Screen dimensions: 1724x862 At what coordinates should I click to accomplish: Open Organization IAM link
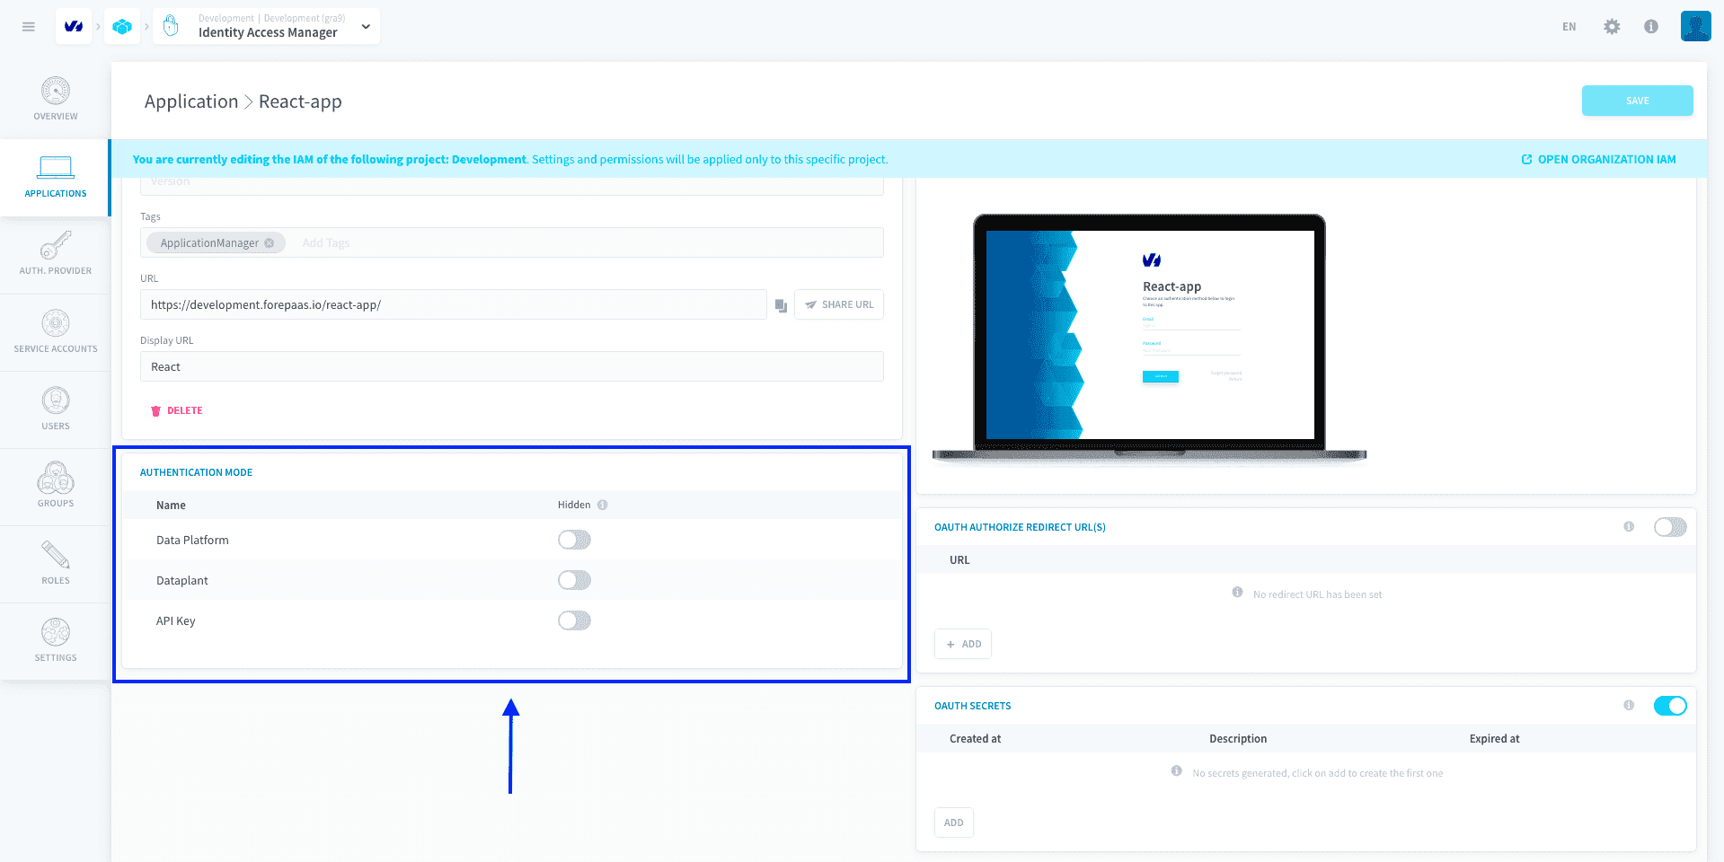(x=1598, y=159)
